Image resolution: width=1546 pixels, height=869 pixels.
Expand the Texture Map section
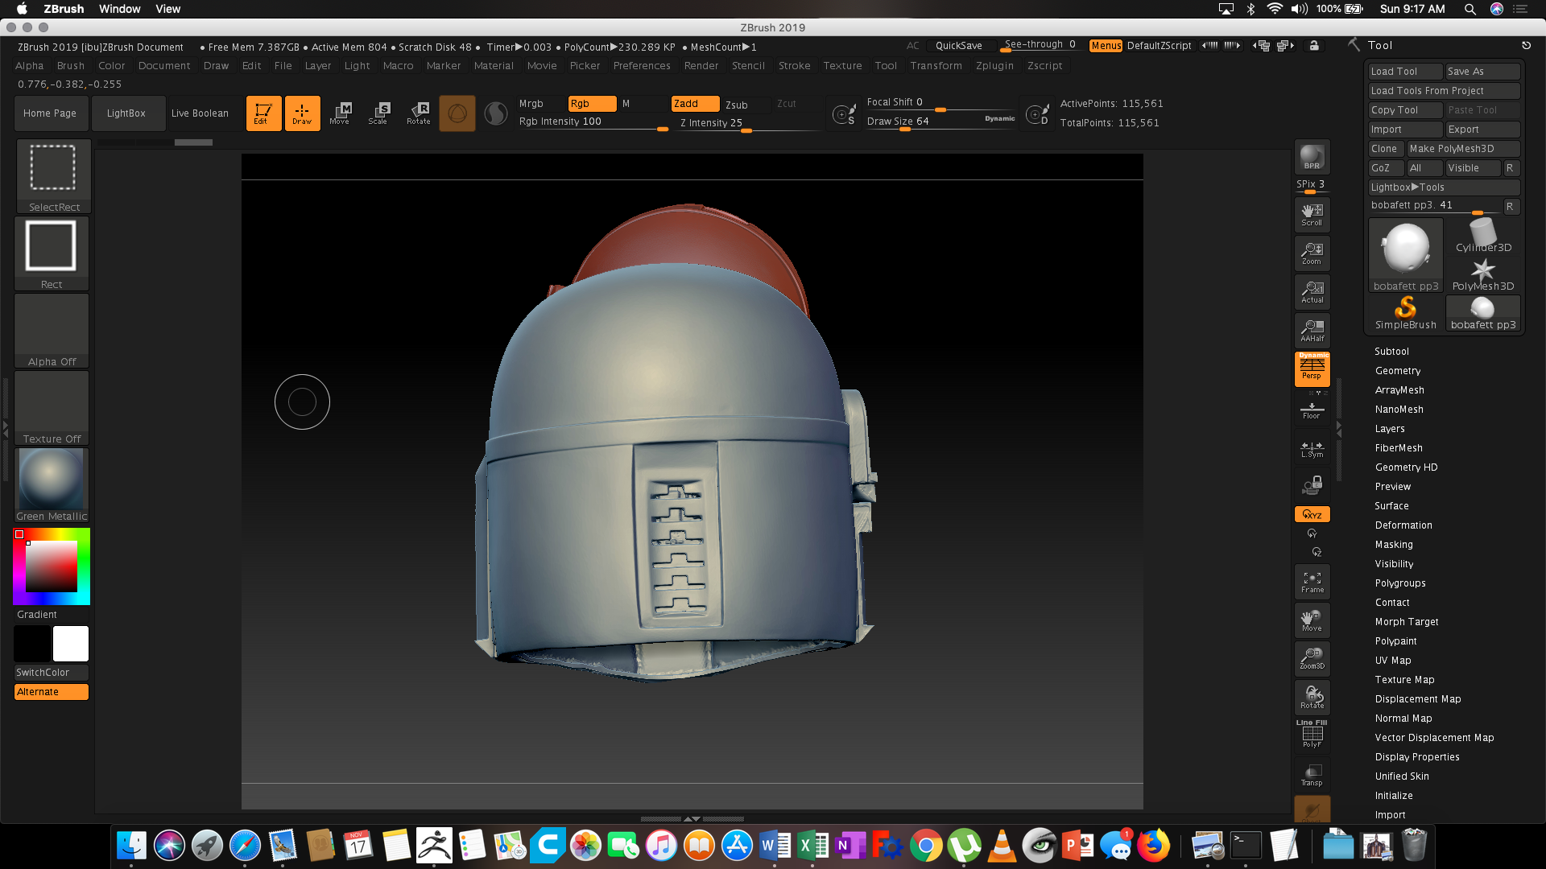[1404, 680]
